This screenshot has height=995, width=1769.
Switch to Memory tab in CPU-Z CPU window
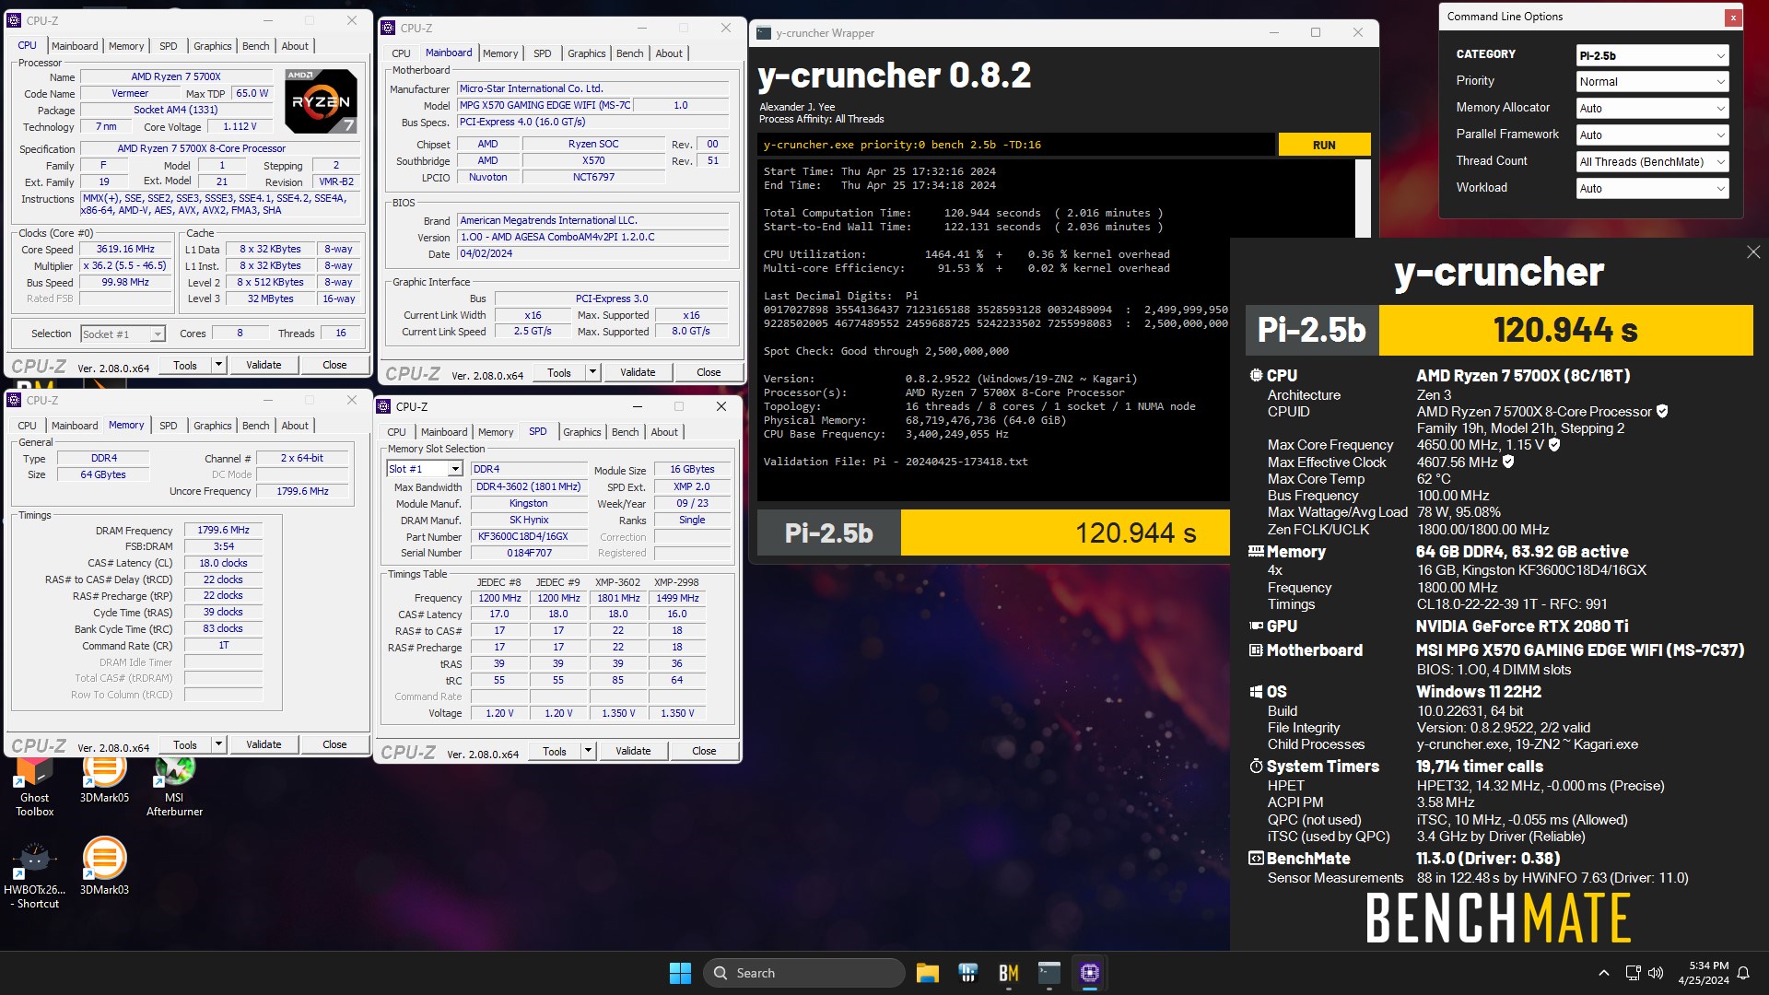click(126, 46)
